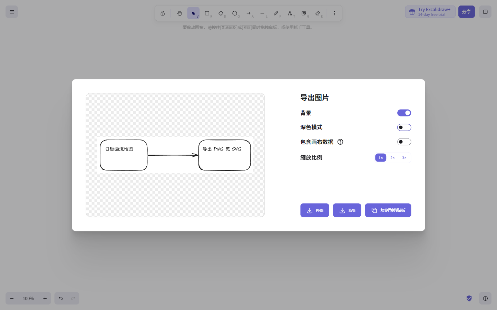Viewport: 497px width, 310px height.
Task: Open the more tools menu
Action: (x=334, y=13)
